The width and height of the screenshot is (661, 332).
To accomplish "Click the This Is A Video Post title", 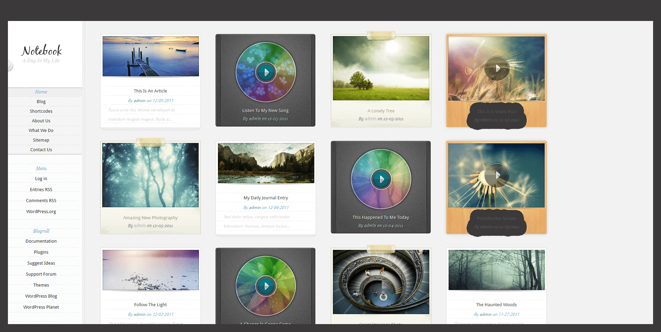I will click(497, 111).
